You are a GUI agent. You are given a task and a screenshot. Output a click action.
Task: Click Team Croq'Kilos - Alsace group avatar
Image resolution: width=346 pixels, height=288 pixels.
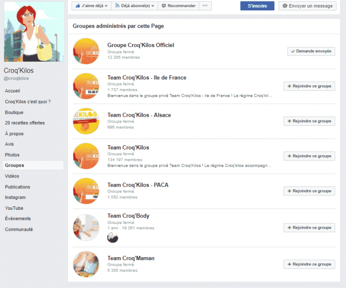click(x=86, y=121)
